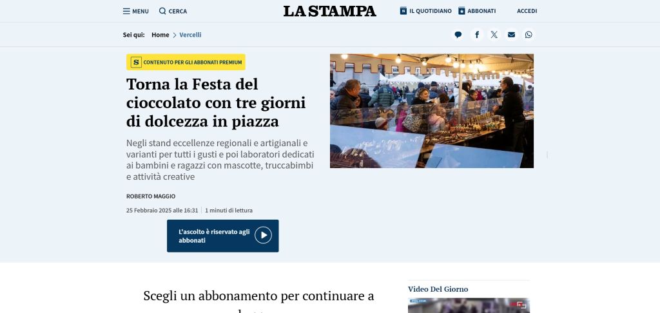This screenshot has width=660, height=313.
Task: Click the Contenuto per gli abbonati premium badge
Action: click(186, 62)
